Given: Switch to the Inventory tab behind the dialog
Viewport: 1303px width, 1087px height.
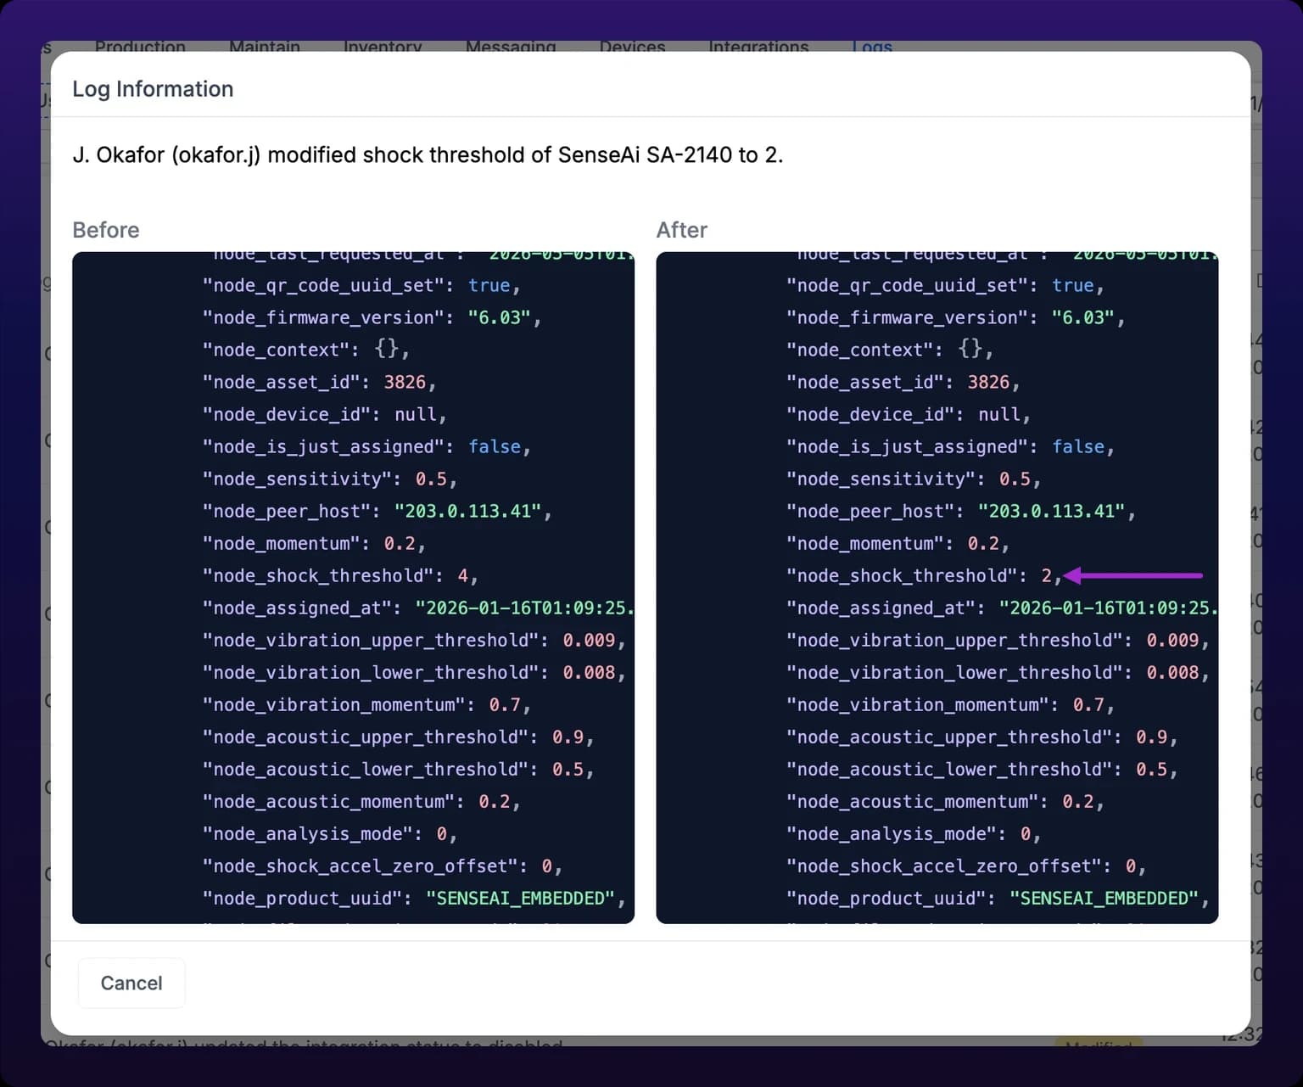Looking at the screenshot, I should coord(383,47).
